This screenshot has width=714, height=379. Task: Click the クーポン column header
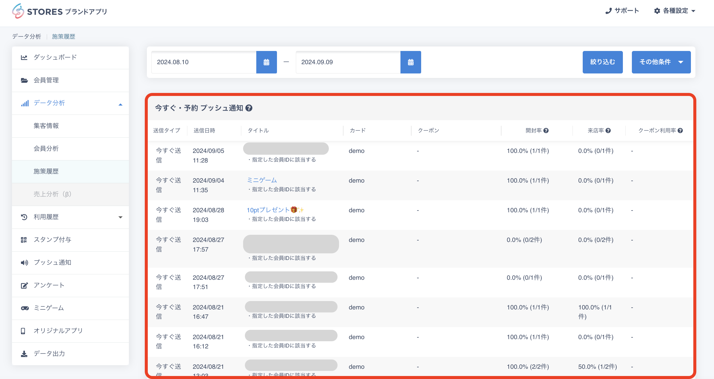pos(428,130)
